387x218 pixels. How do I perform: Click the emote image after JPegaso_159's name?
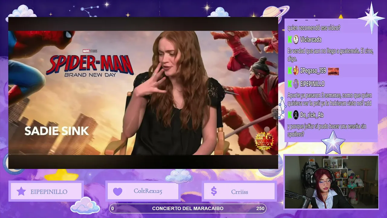(333, 71)
